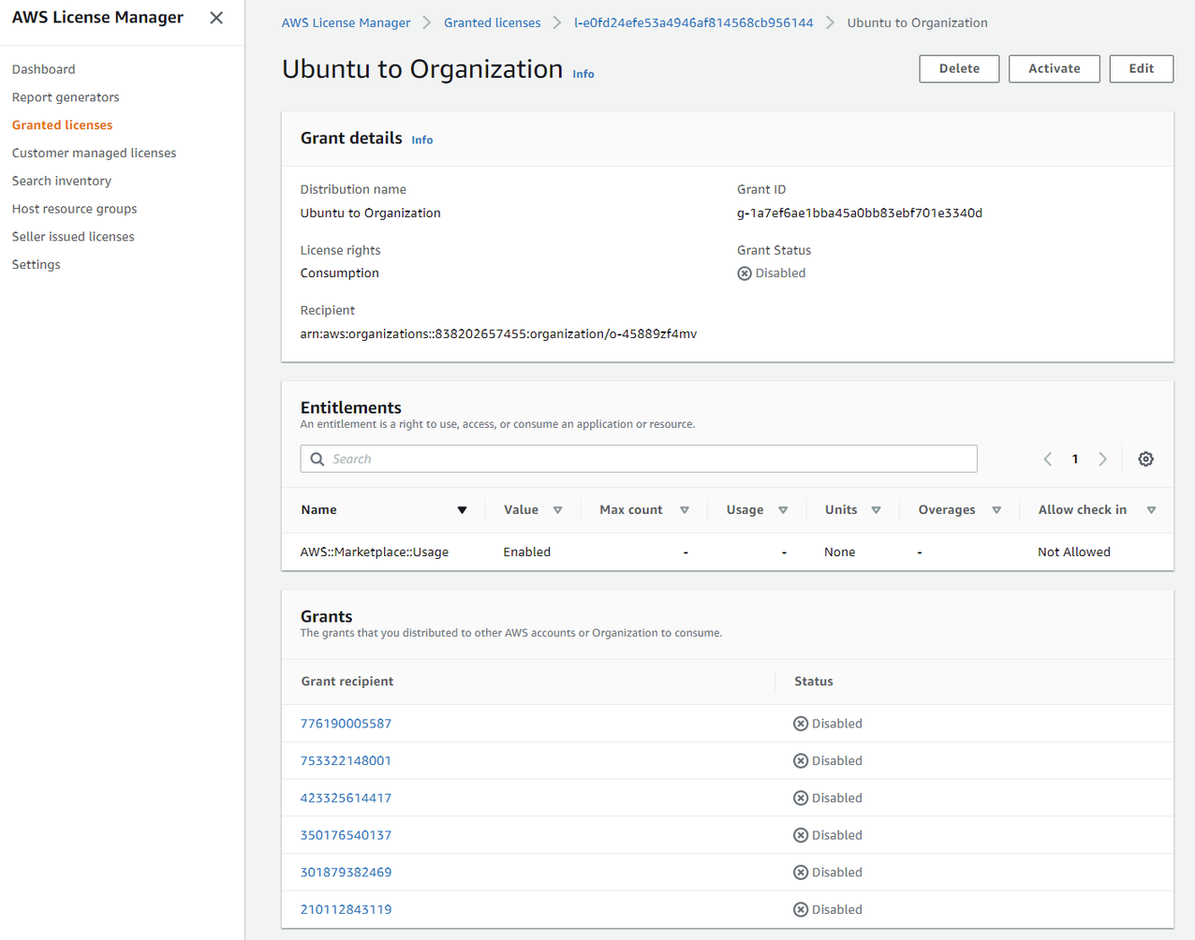Click disabled icon for recipient 776190005587
The height and width of the screenshot is (940, 1195).
[801, 724]
